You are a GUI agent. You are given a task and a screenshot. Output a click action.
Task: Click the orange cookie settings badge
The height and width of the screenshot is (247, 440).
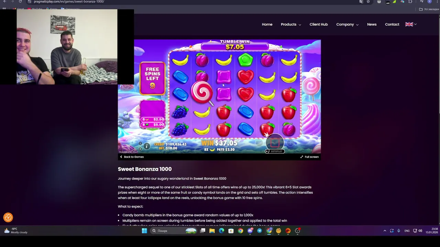[x=8, y=217]
